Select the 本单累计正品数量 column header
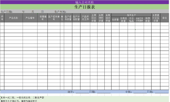 tap(156, 18)
